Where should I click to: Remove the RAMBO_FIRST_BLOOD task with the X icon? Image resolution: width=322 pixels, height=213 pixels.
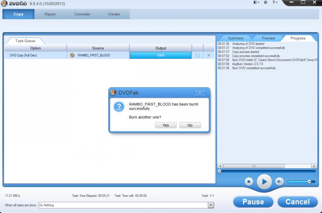(209, 55)
